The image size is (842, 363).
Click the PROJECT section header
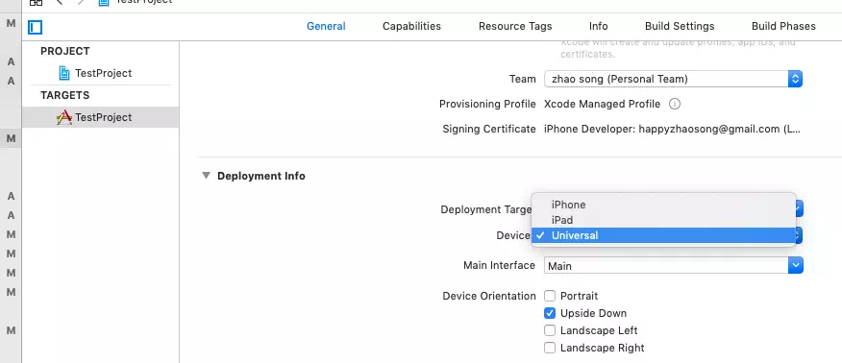point(65,51)
